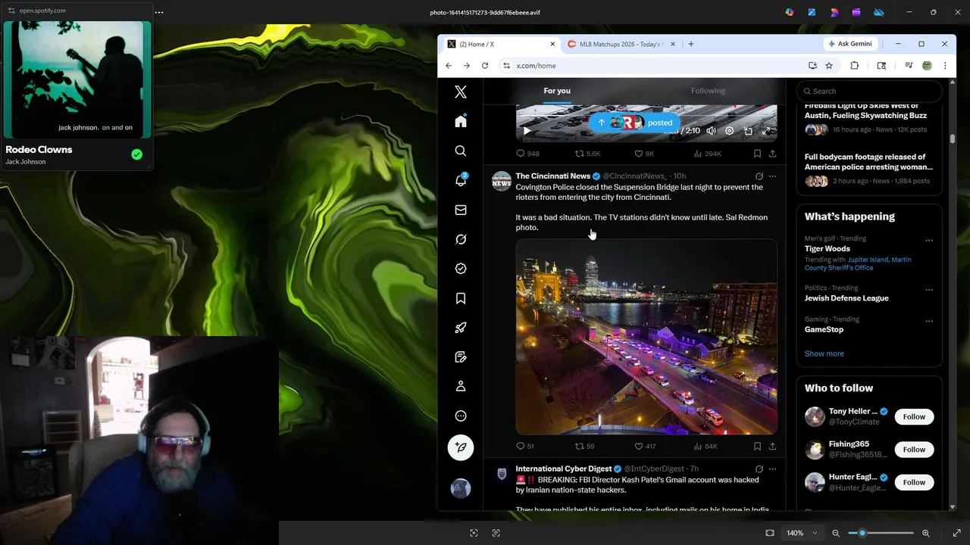Click the blue new posts pill
The height and width of the screenshot is (545, 970).
[635, 123]
